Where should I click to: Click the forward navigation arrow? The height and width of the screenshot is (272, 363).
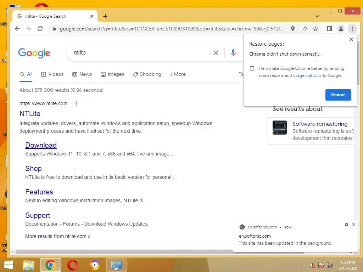[29, 29]
